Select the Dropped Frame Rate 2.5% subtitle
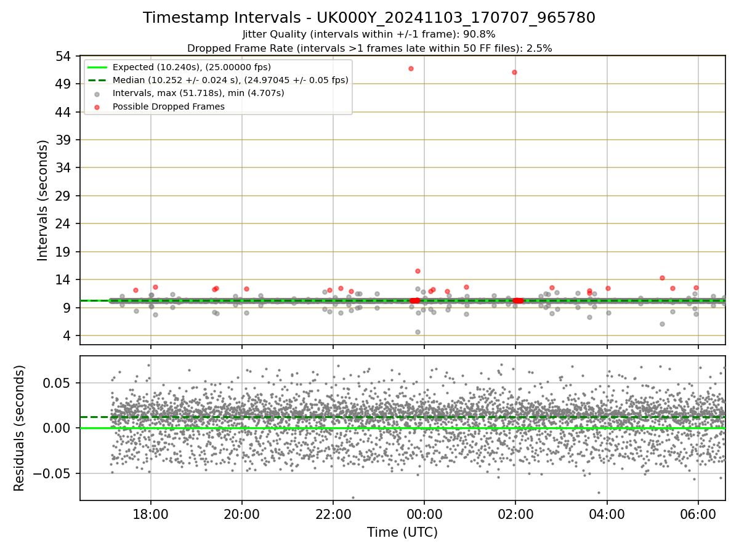This screenshot has width=739, height=554. 369,48
